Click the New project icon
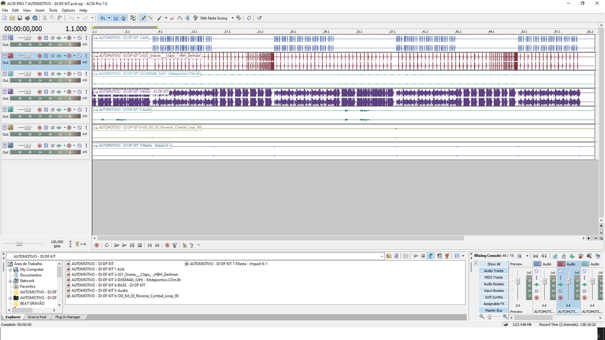 click(4, 18)
